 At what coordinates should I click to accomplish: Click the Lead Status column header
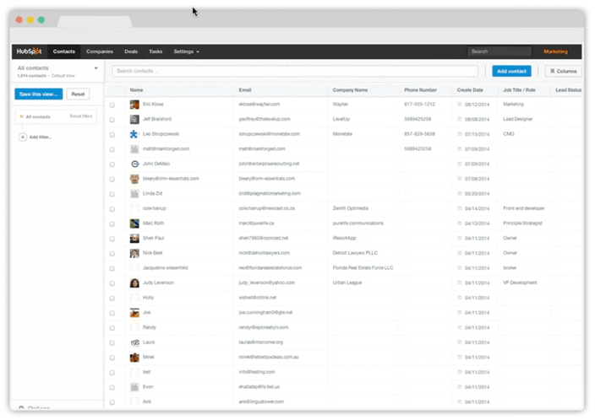(568, 90)
